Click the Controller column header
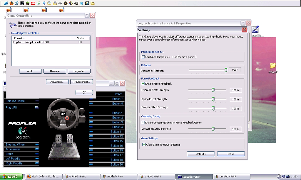The image size is (301, 180). point(41,38)
